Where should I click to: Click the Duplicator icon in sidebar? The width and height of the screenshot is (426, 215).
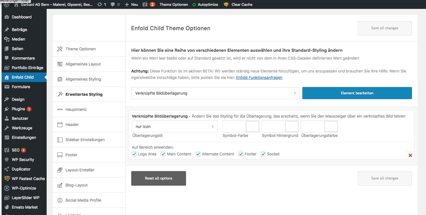[7, 169]
